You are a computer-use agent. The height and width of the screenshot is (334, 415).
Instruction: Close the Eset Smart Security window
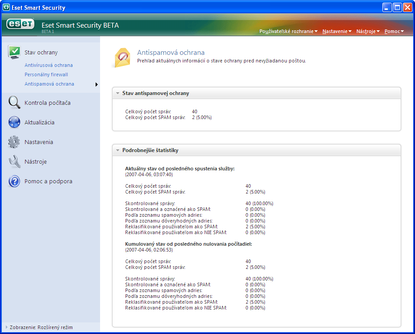point(407,8)
